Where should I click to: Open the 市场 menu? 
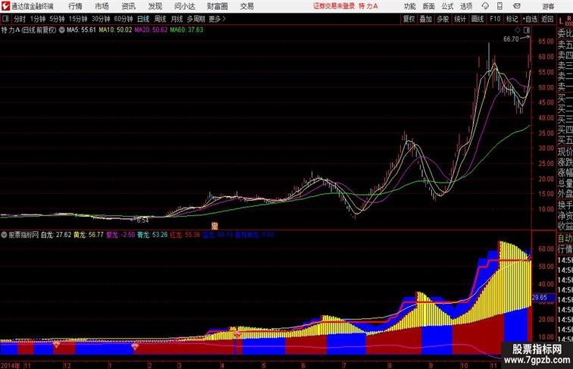(102, 6)
